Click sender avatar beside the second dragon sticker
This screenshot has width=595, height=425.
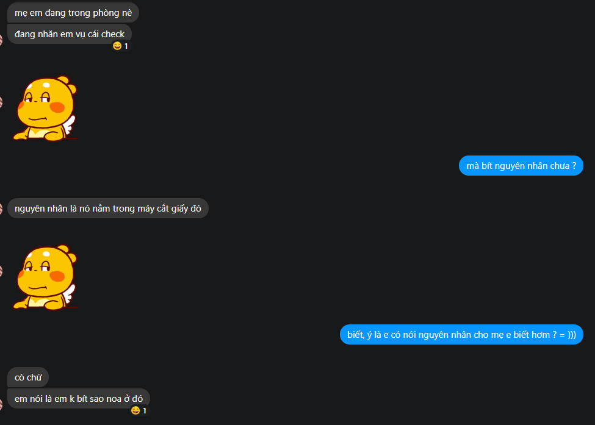1,271
